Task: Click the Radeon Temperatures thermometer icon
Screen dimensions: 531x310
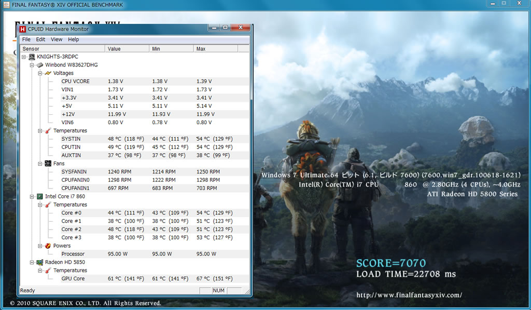Action: pos(48,271)
